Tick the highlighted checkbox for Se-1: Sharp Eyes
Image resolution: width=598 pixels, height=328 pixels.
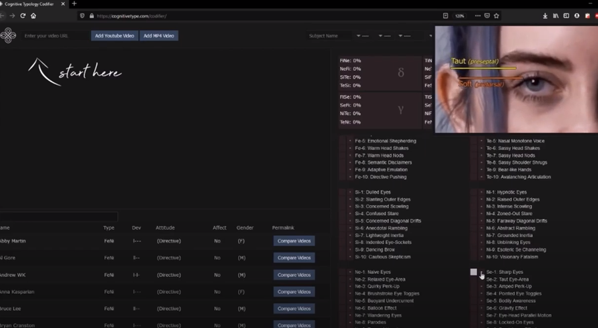(x=474, y=272)
